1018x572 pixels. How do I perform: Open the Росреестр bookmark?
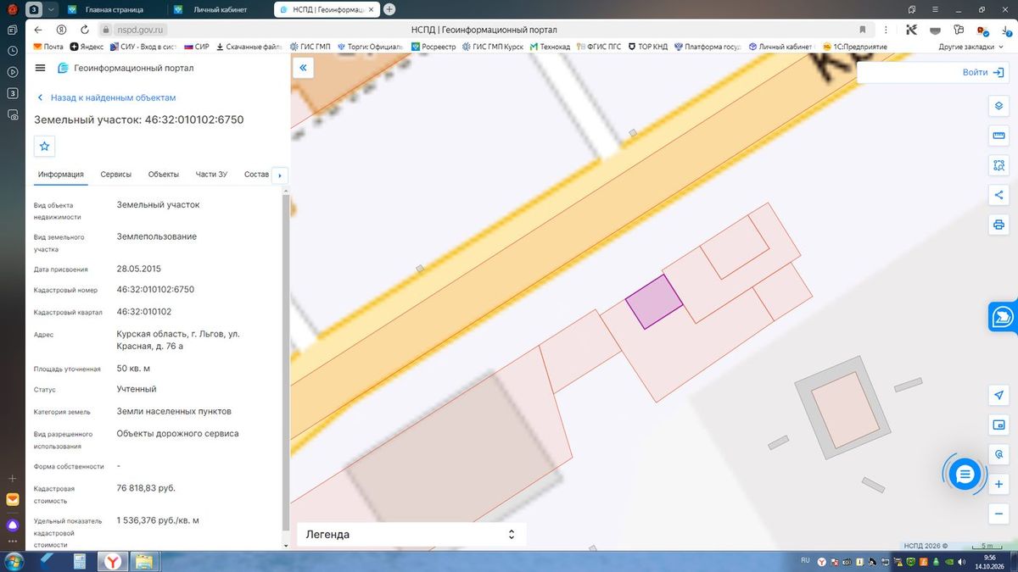(x=433, y=47)
